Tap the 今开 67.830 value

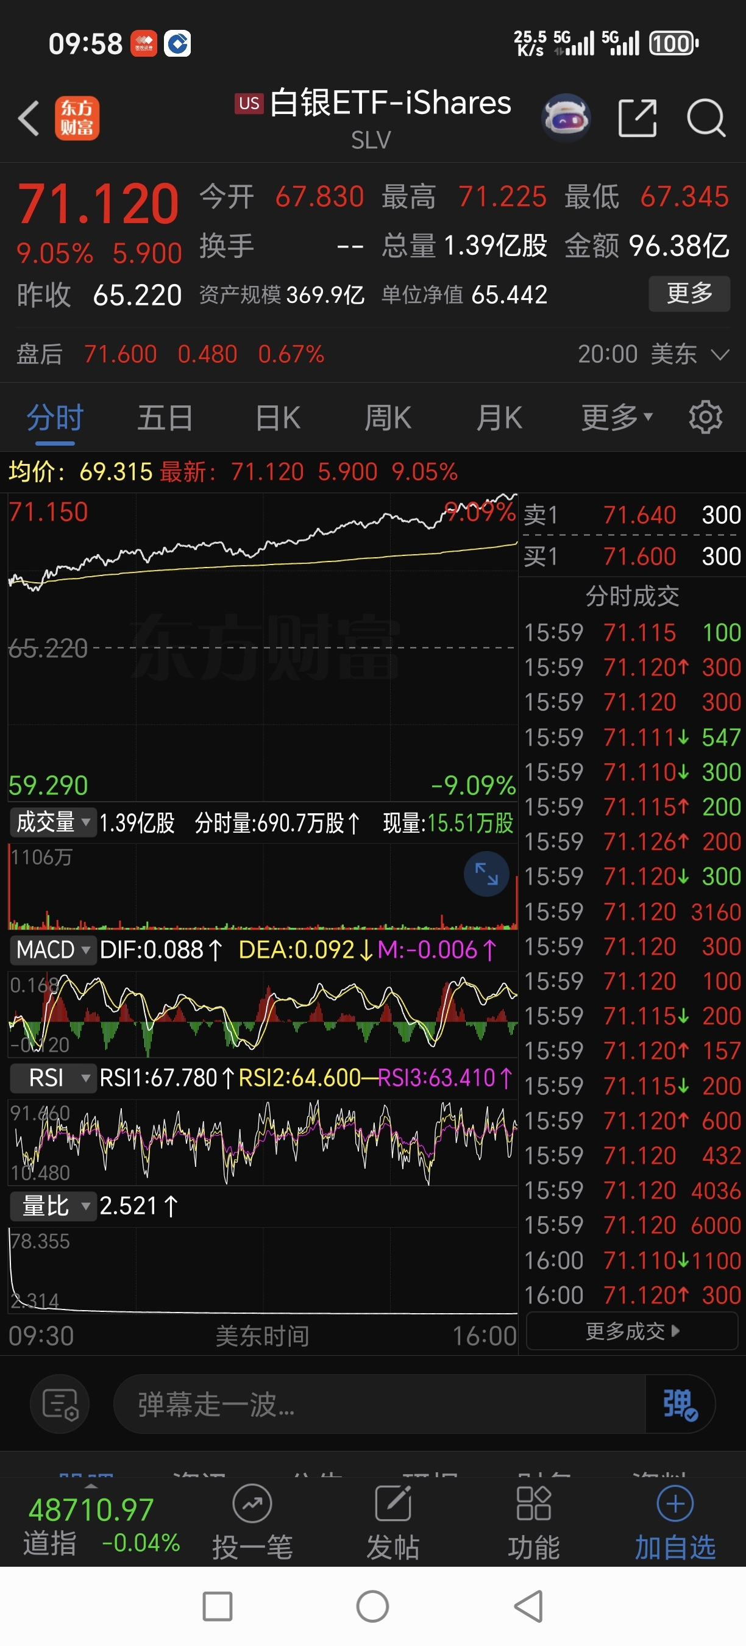(x=319, y=197)
